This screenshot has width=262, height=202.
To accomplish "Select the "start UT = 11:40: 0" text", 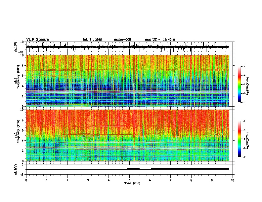I will [160, 40].
